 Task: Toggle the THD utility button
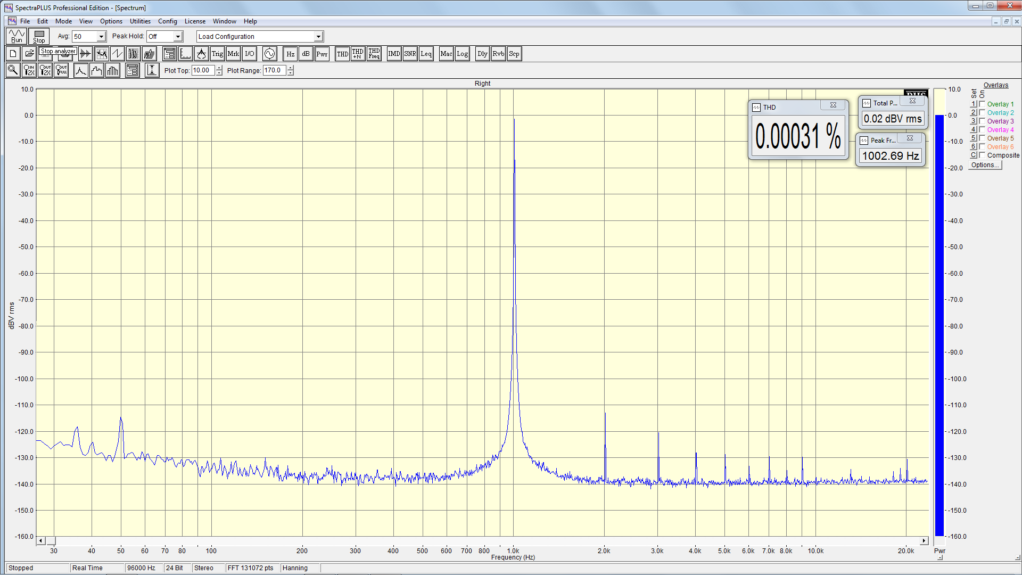tap(342, 54)
